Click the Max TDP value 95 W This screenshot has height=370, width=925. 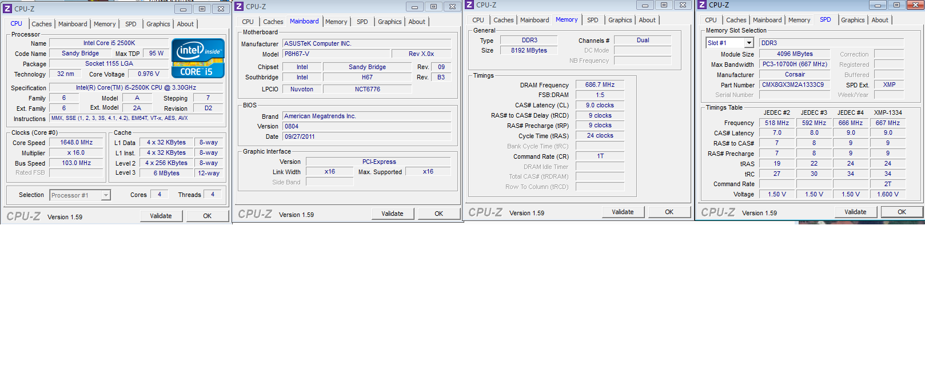coord(156,53)
